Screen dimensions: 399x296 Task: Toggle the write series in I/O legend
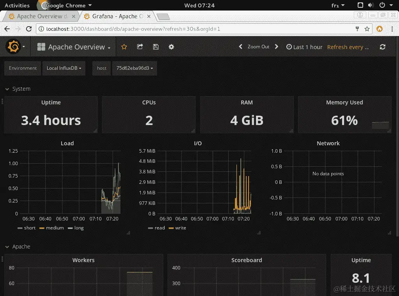tap(177, 228)
